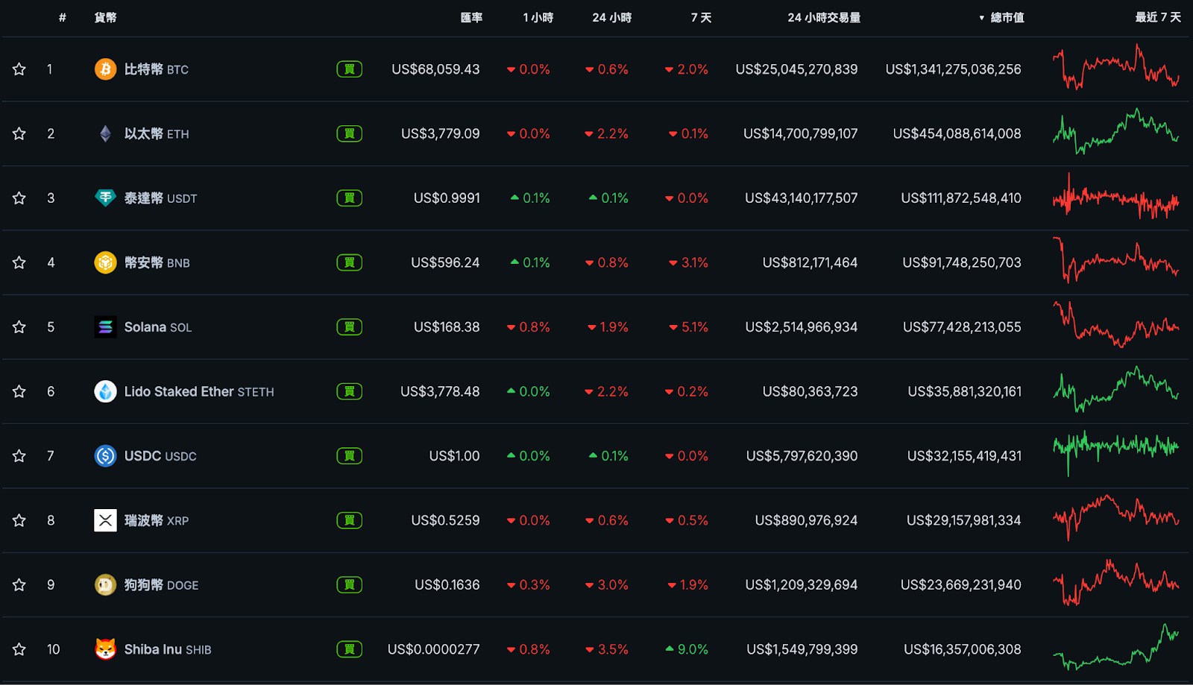Click market cap US$454,088,614,008

tap(957, 134)
